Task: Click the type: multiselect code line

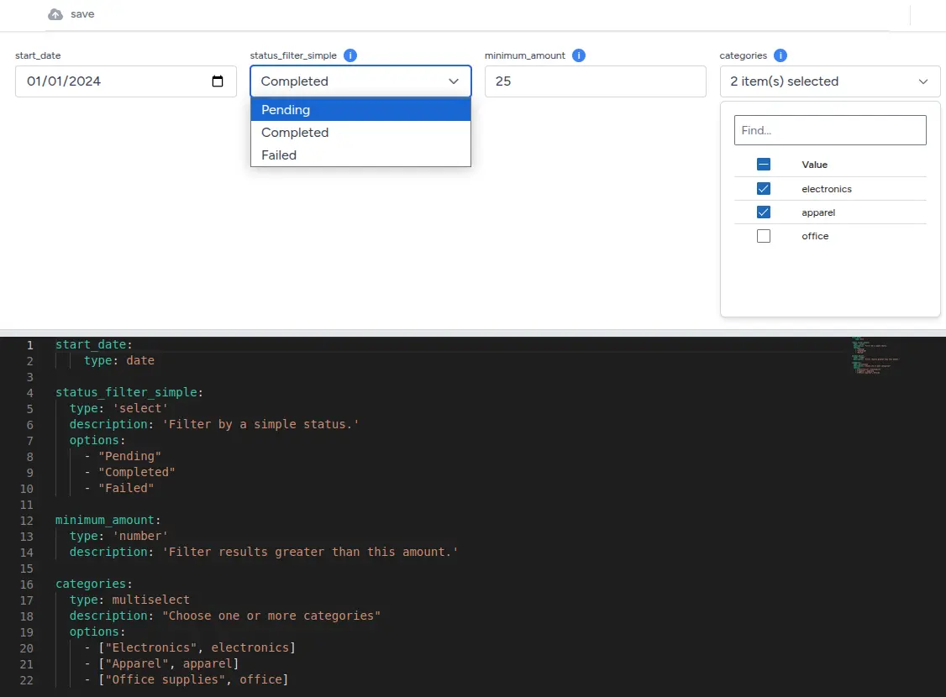Action: [129, 600]
